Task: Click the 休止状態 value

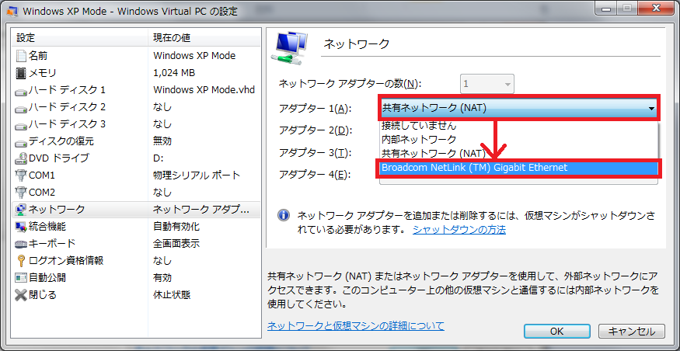Action: 172,295
